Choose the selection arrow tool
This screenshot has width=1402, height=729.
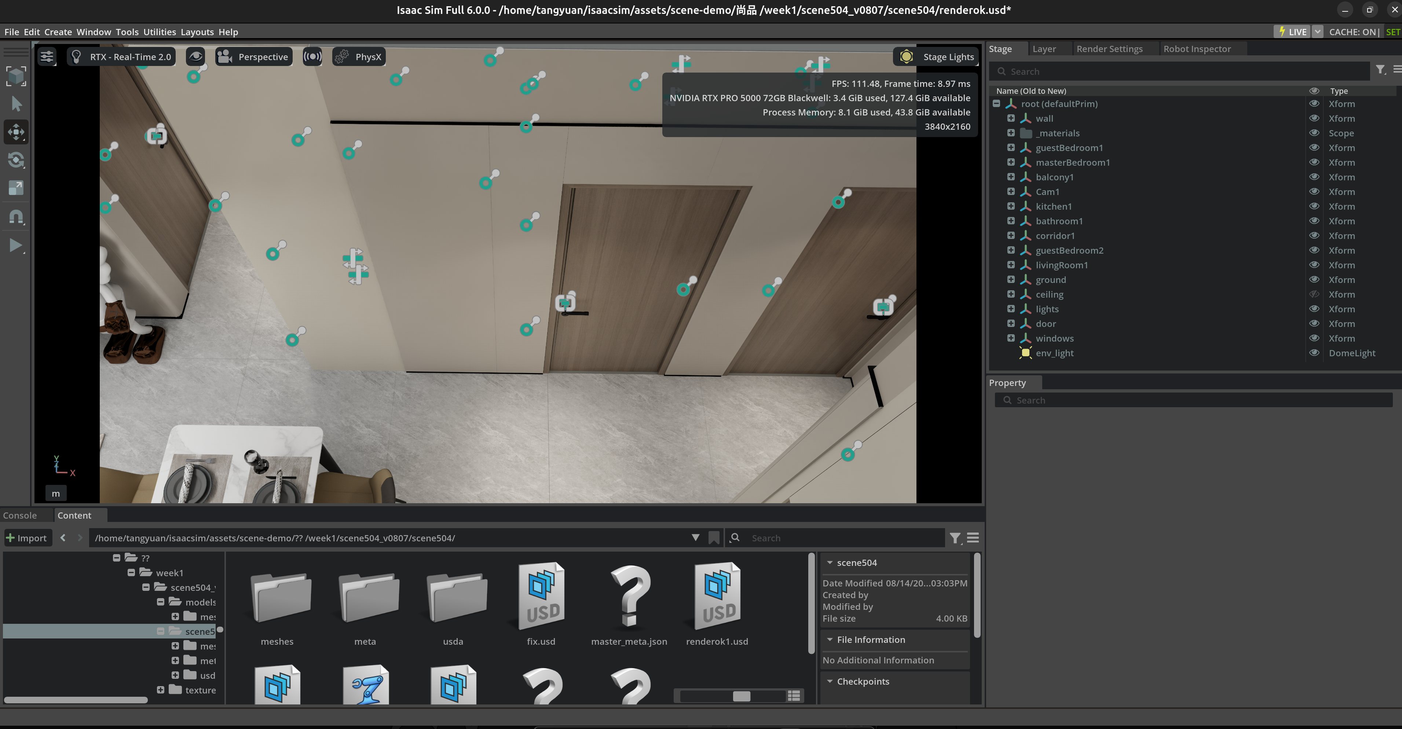point(16,103)
